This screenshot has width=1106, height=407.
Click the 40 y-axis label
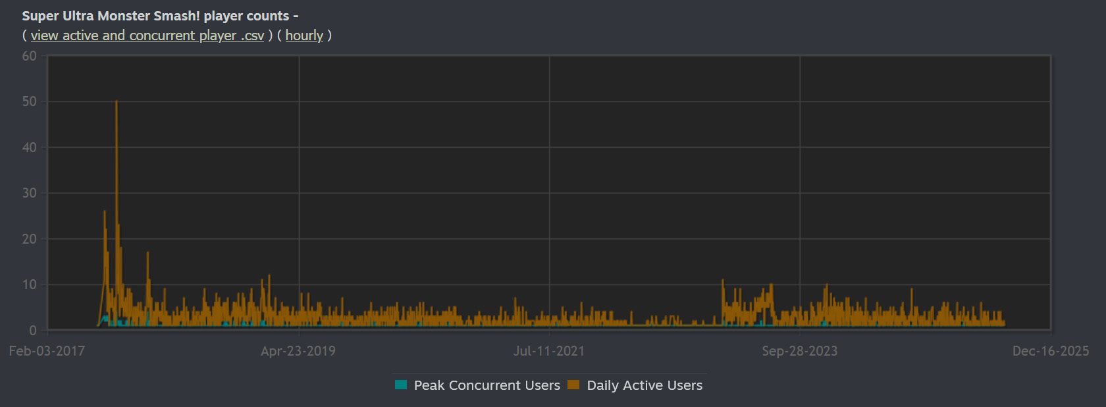[30, 148]
